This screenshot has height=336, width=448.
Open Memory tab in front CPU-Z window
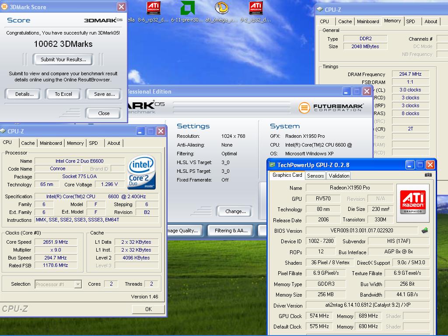75,143
